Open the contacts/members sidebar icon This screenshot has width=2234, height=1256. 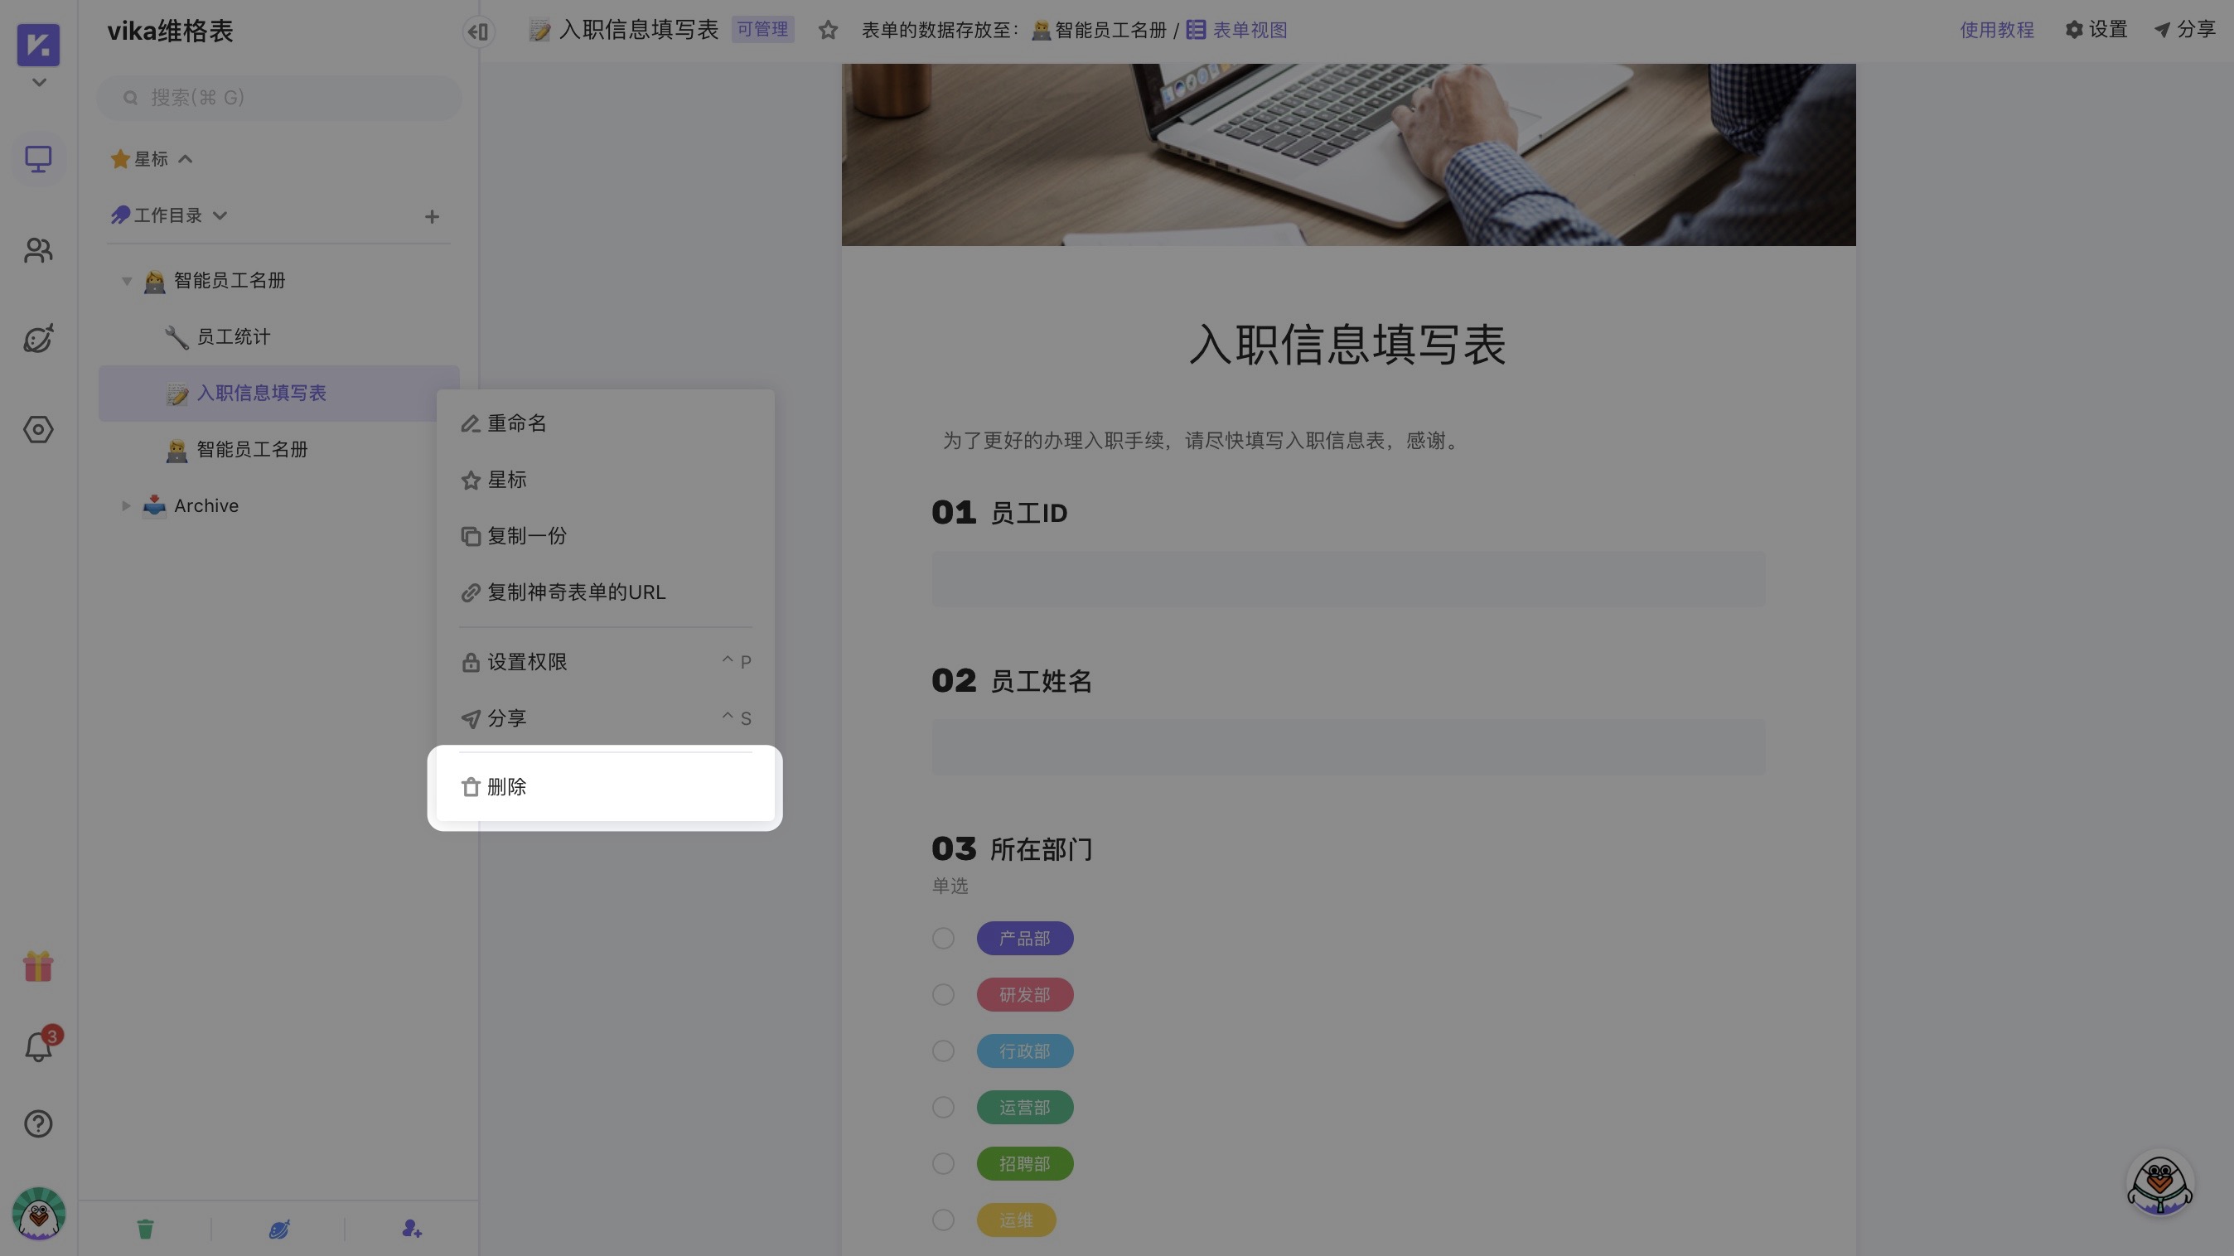[38, 250]
